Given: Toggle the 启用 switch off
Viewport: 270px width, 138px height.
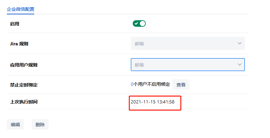Looking at the screenshot, I should tap(139, 23).
